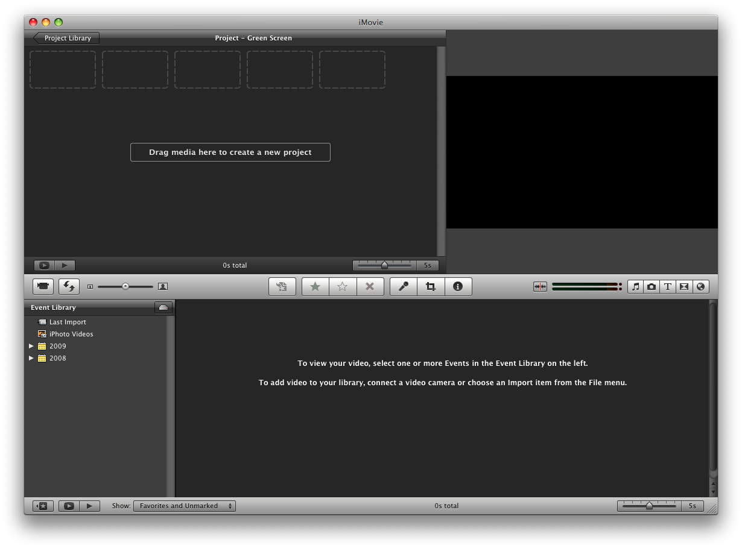Viewport: 742px width, 548px height.
Task: Click the event browser 0s total label
Action: 446,506
